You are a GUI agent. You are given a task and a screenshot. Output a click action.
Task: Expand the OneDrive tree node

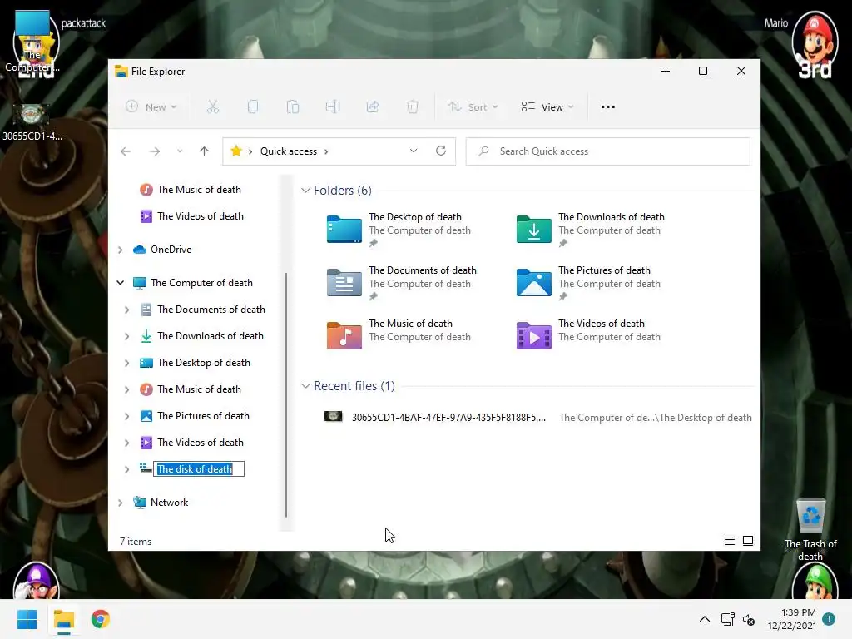pyautogui.click(x=121, y=250)
